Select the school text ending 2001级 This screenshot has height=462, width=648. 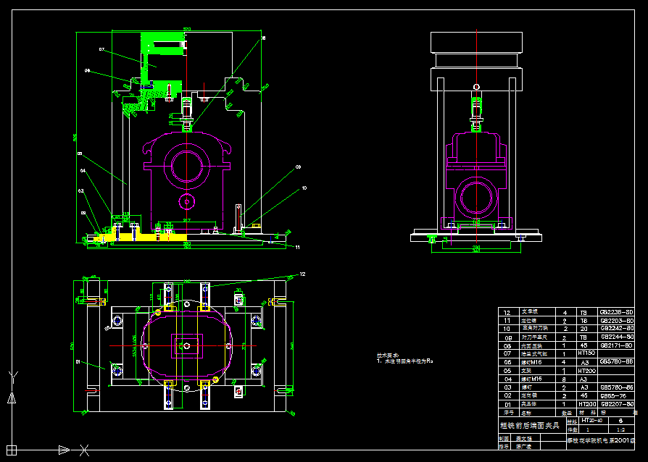[x=600, y=440]
